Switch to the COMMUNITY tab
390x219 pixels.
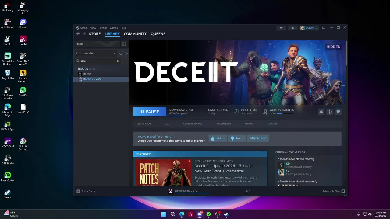[135, 34]
